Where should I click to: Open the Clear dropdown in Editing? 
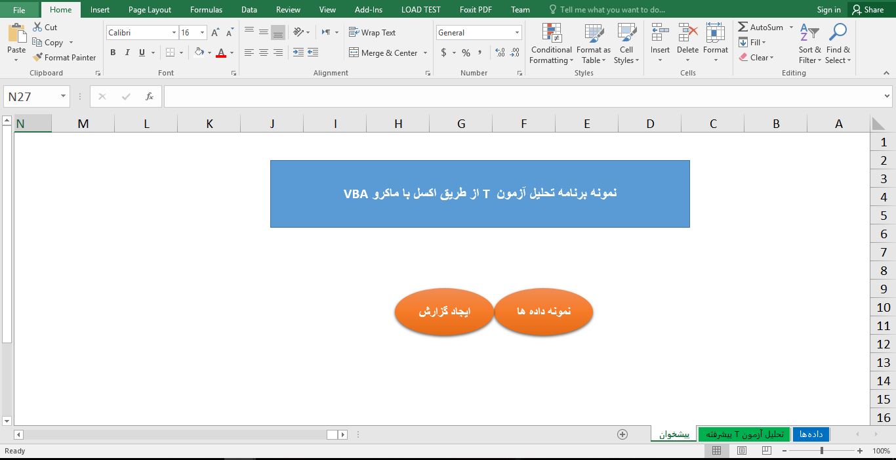click(756, 58)
